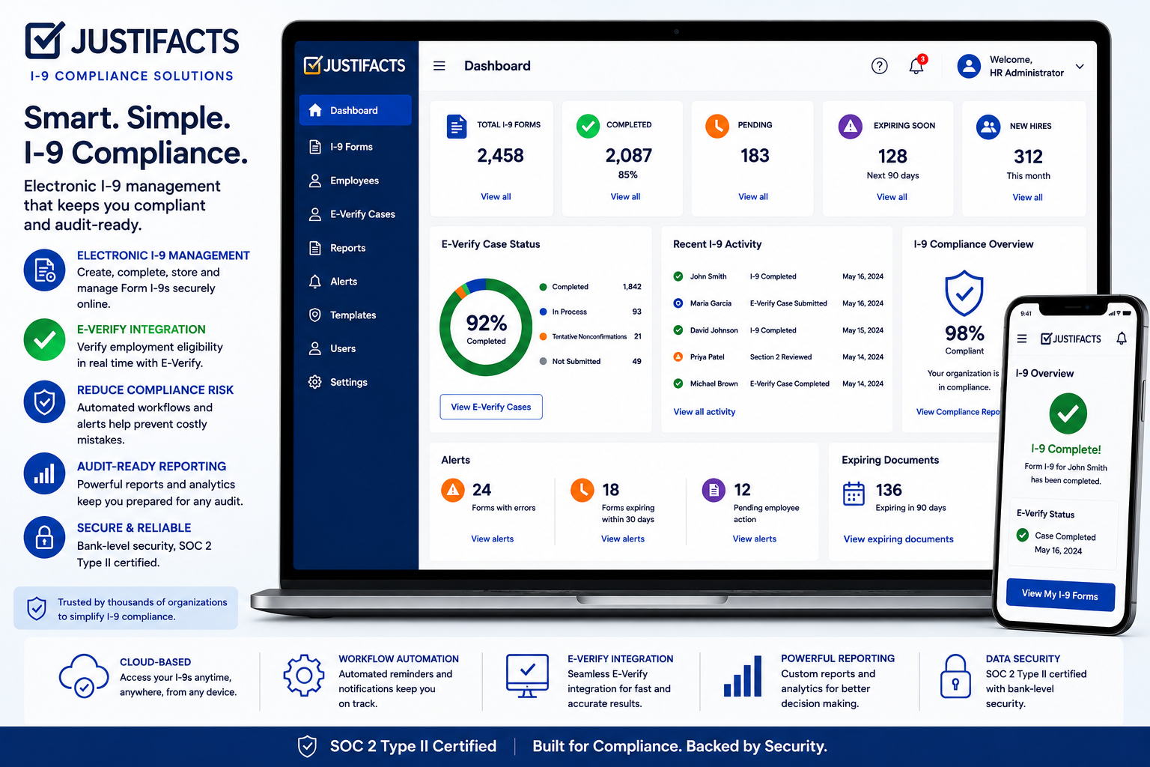Open the hamburger menu beside Dashboard title
1150x767 pixels.
(439, 66)
